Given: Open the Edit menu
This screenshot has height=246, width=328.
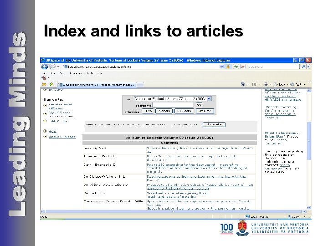Looking at the screenshot, I should tap(53, 73).
